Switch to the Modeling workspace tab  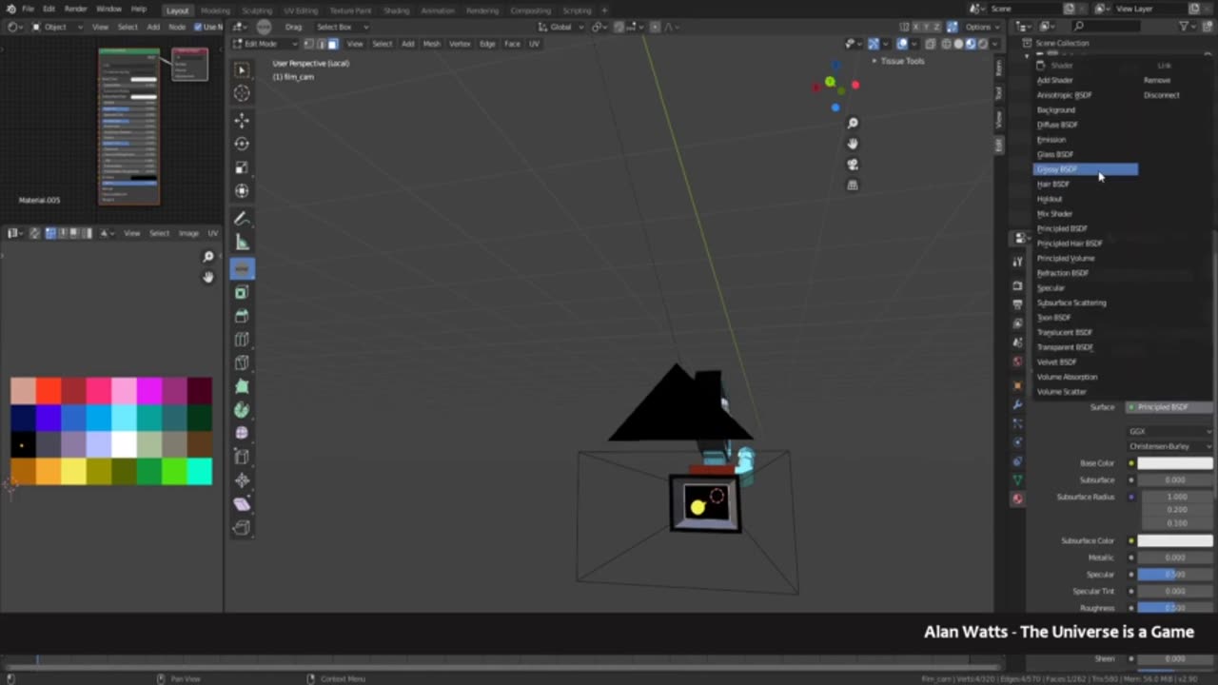tap(215, 10)
